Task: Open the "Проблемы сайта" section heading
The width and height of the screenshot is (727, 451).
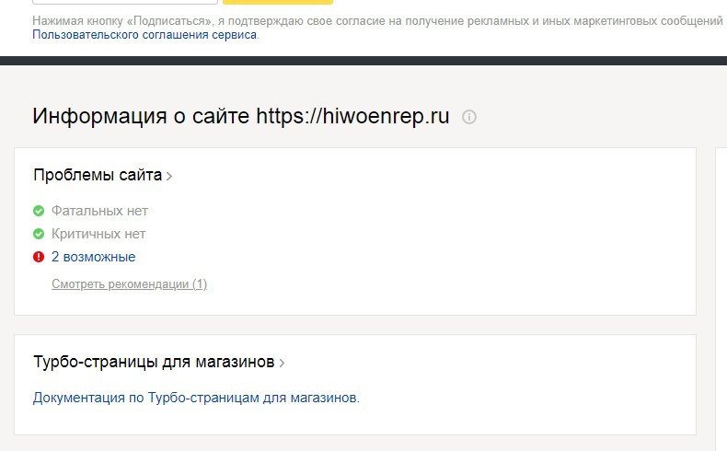Action: [98, 175]
